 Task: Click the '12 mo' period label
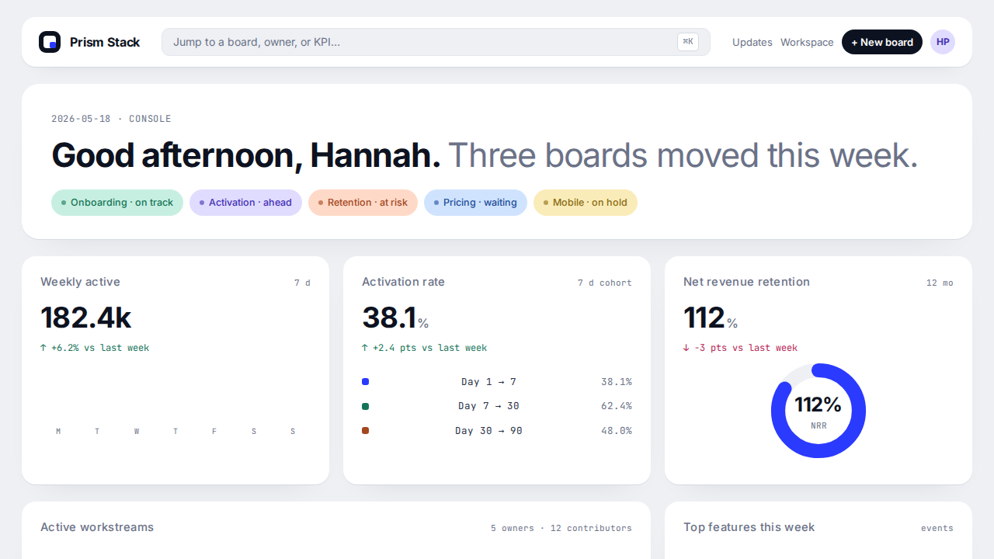[940, 283]
